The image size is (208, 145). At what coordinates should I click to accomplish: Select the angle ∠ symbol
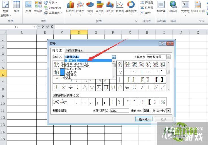(163, 87)
